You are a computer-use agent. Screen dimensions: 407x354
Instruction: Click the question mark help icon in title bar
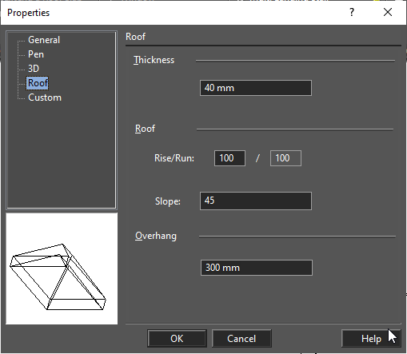352,12
